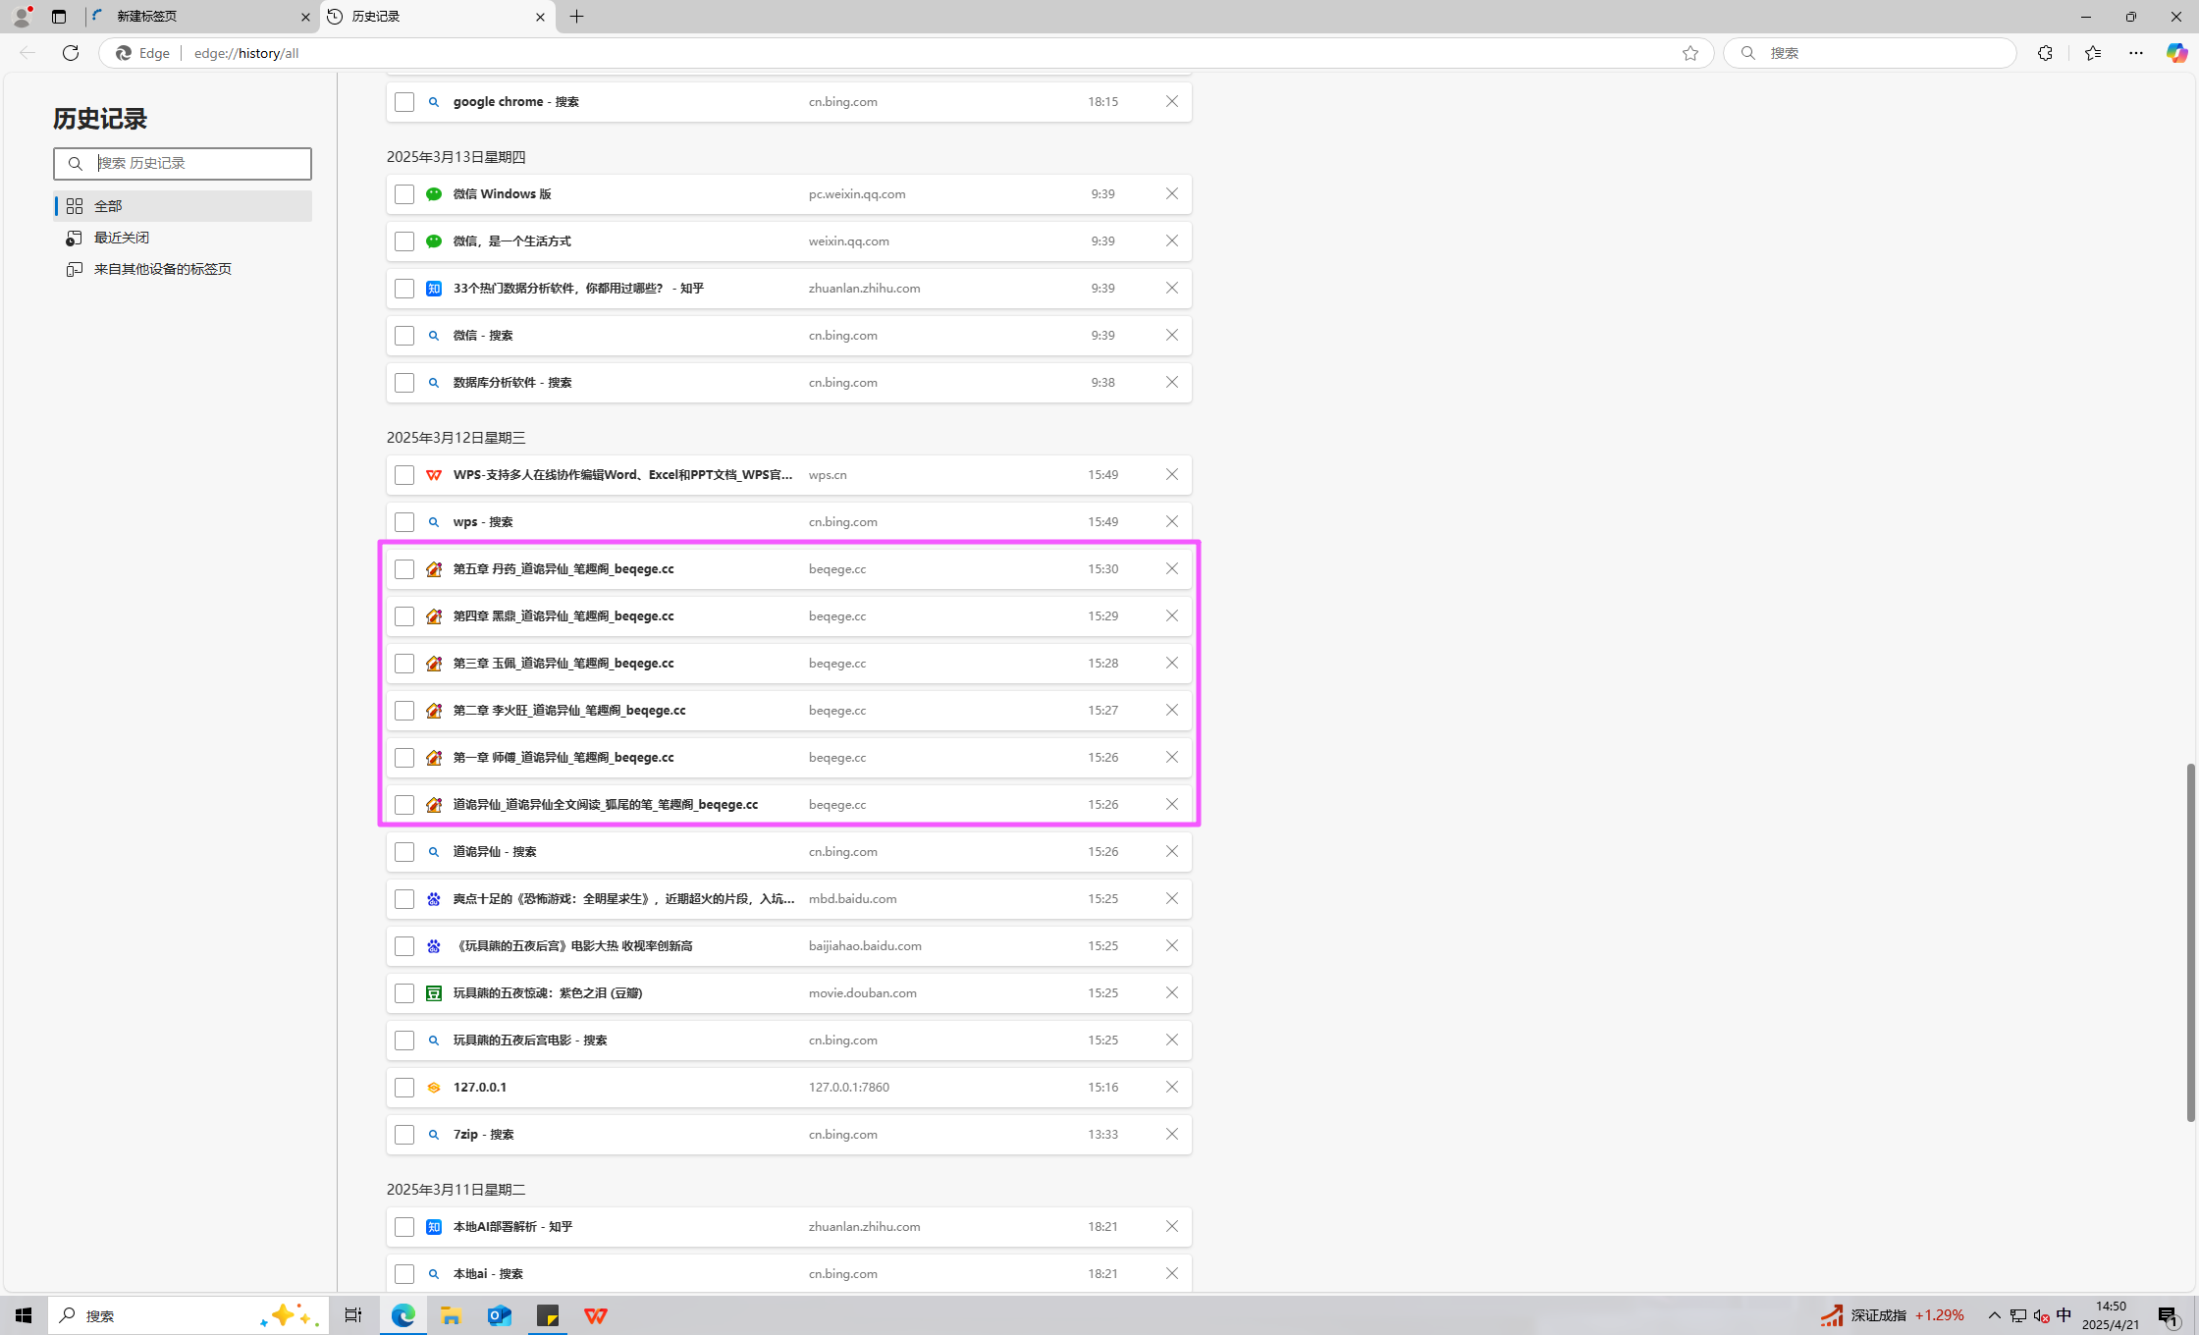Open the 本地ai - 搜索 link

point(488,1273)
